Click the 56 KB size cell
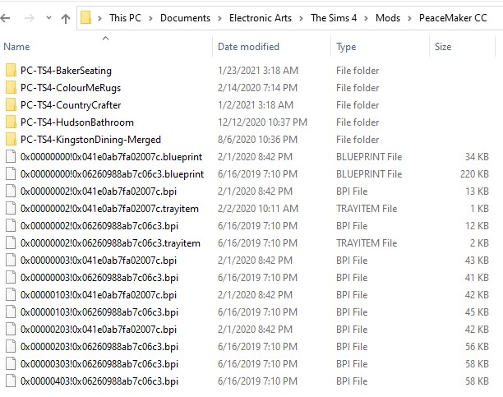This screenshot has height=397, width=503. pos(477,347)
